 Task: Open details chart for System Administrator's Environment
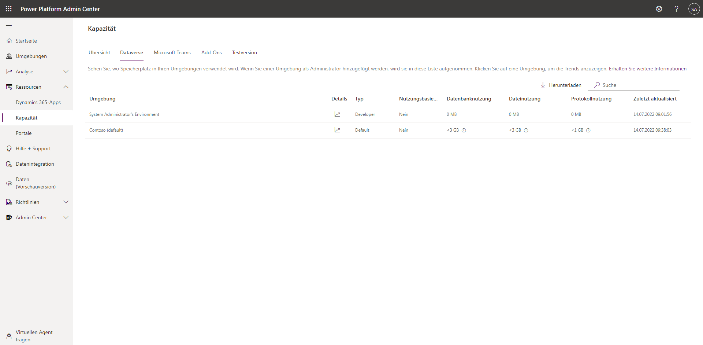(337, 114)
